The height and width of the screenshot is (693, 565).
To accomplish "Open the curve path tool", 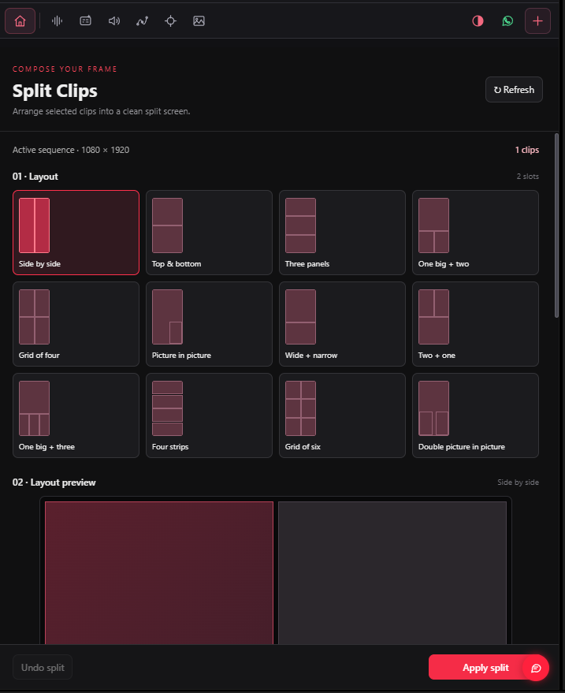I will point(143,20).
